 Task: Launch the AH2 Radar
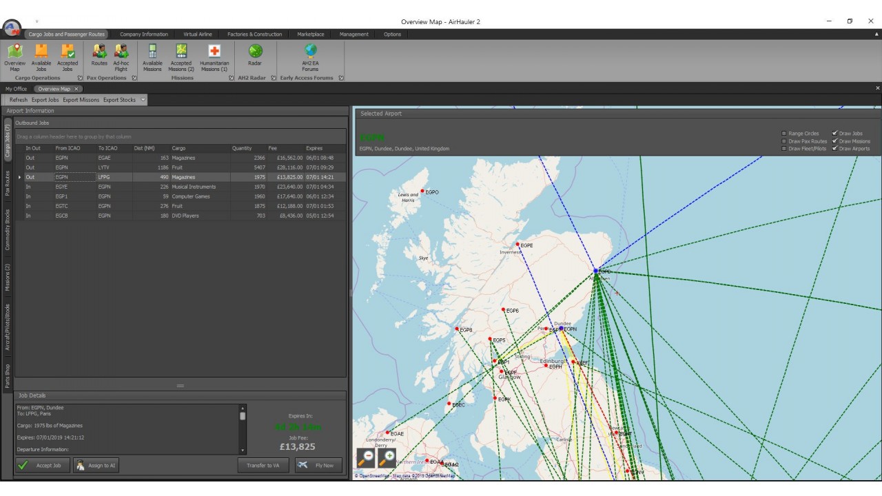tap(255, 55)
